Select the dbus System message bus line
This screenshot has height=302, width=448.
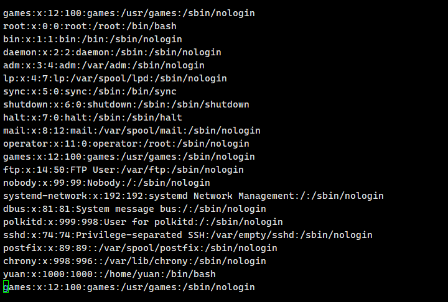tap(134, 209)
